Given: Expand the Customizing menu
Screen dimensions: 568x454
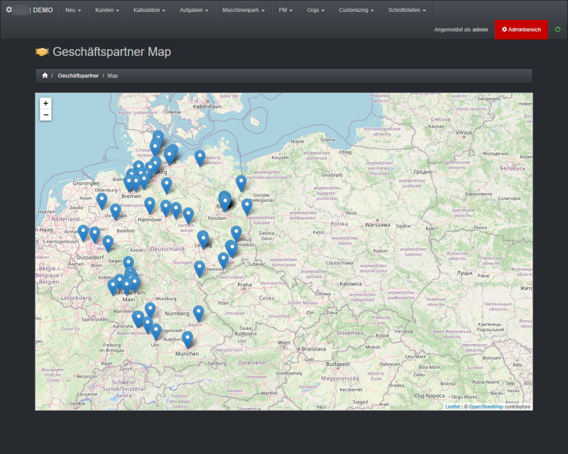Looking at the screenshot, I should point(356,10).
